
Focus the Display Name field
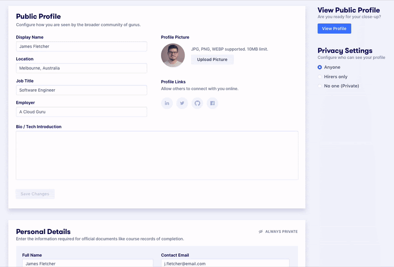[x=81, y=46]
